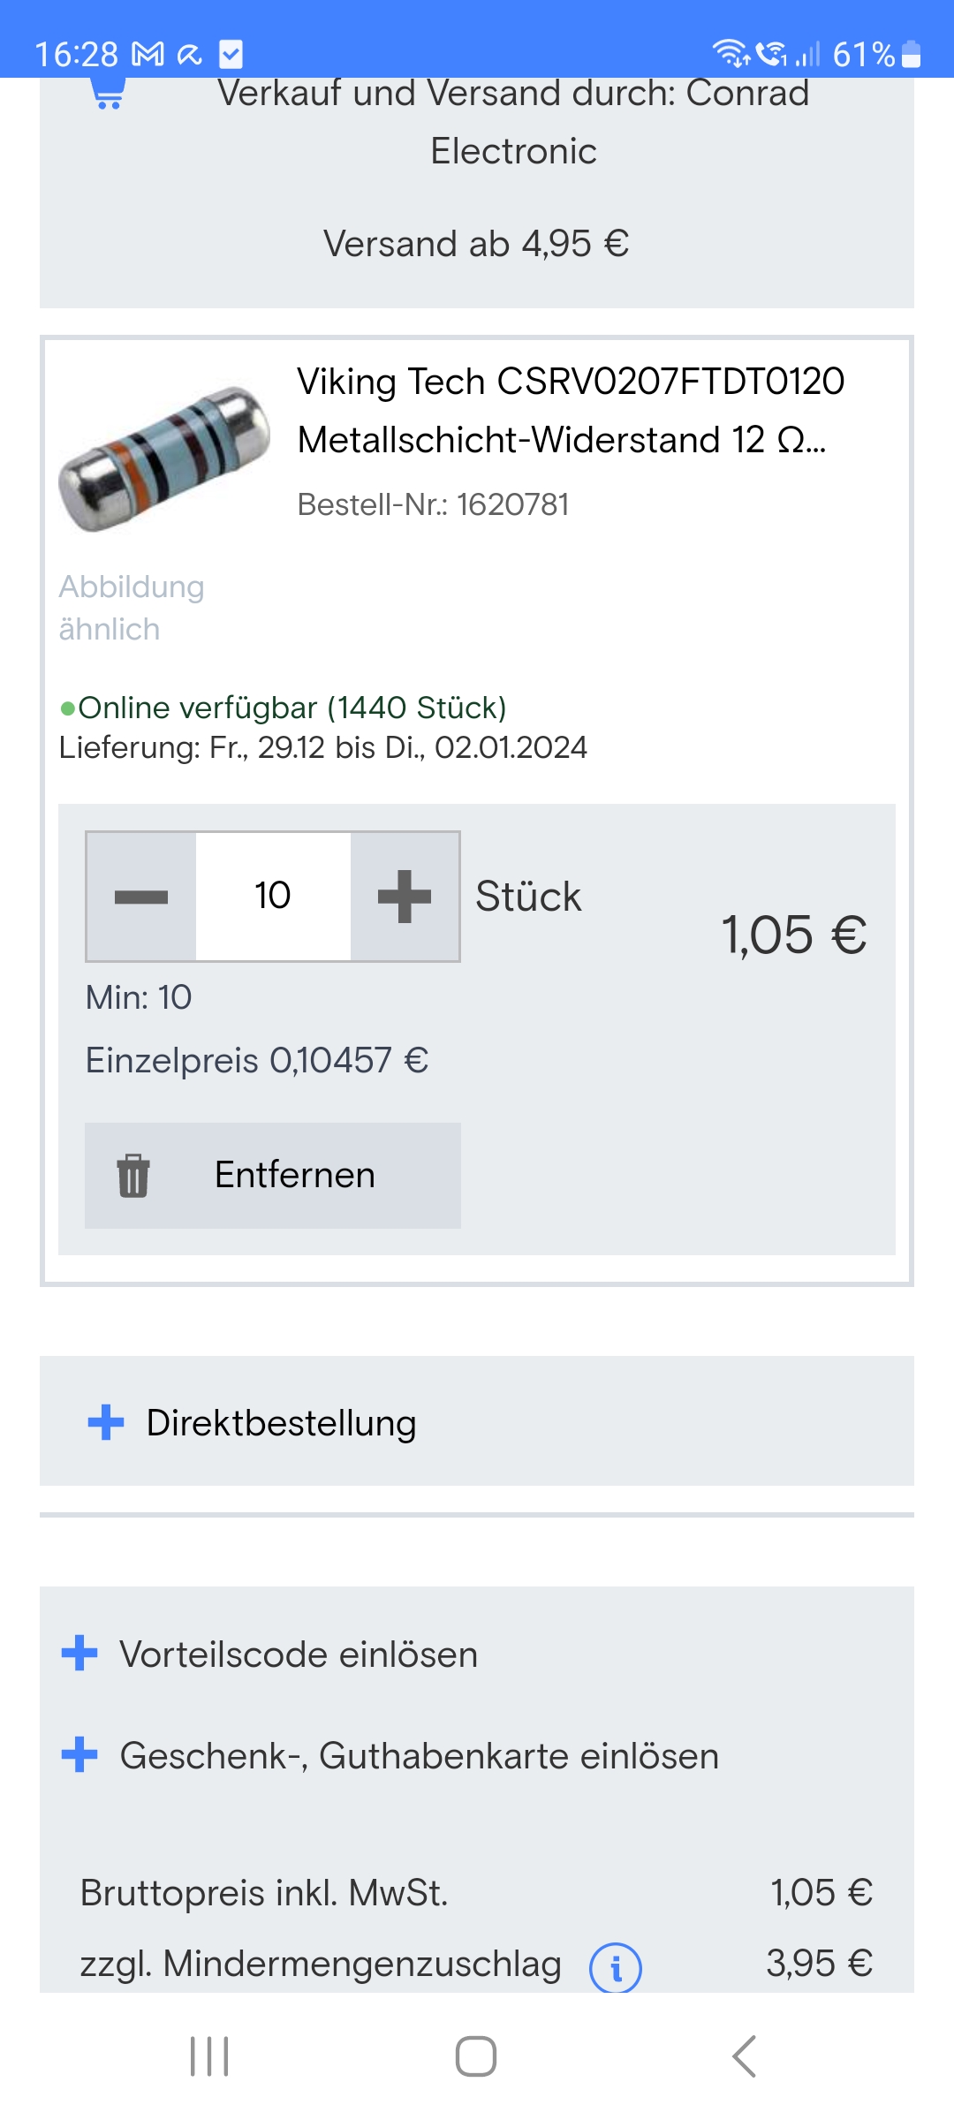Select the quantity field showing 10
This screenshot has height=2120, width=954.
[273, 897]
